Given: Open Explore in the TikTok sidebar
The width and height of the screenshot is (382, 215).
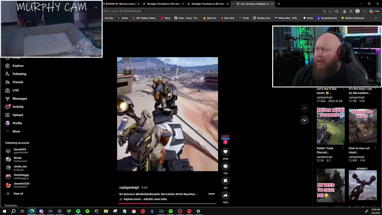Looking at the screenshot, I should pos(14,66).
